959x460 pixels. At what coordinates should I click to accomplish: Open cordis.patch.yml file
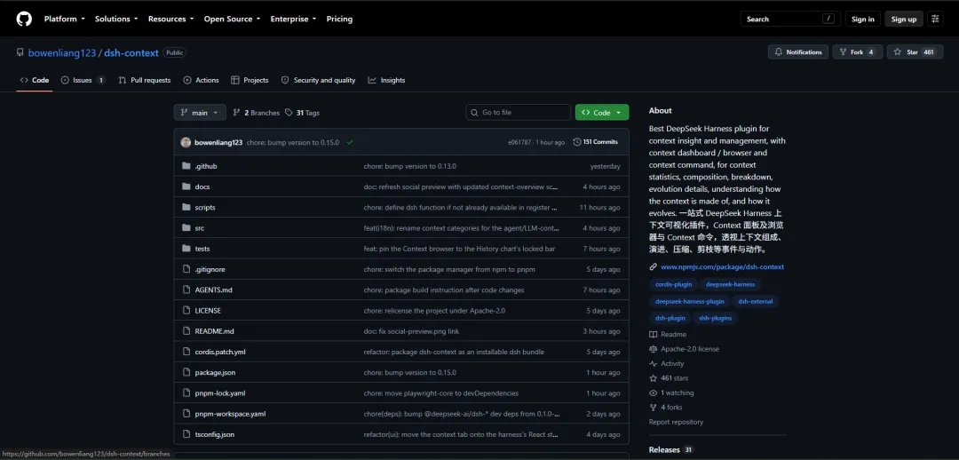(x=219, y=352)
